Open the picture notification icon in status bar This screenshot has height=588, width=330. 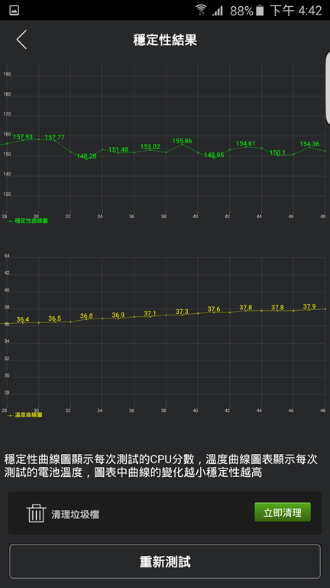[15, 10]
